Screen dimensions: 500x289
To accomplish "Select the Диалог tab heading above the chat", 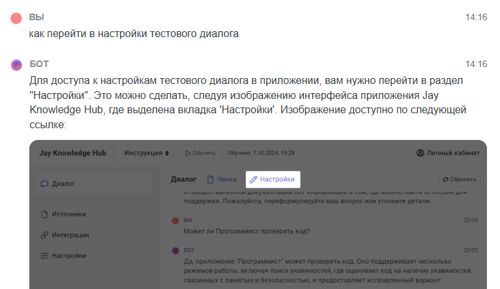I will (x=184, y=179).
